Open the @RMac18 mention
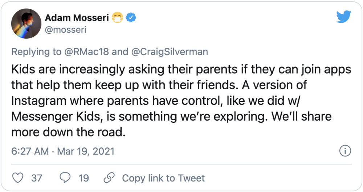Image resolution: width=363 pixels, height=192 pixels. coord(86,52)
